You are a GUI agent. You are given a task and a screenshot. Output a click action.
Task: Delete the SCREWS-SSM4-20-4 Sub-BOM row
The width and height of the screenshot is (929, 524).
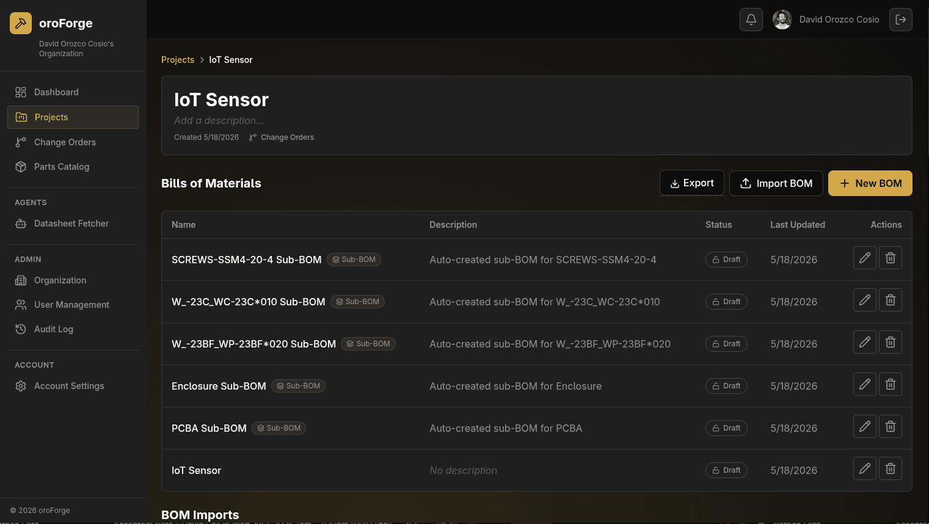(891, 258)
